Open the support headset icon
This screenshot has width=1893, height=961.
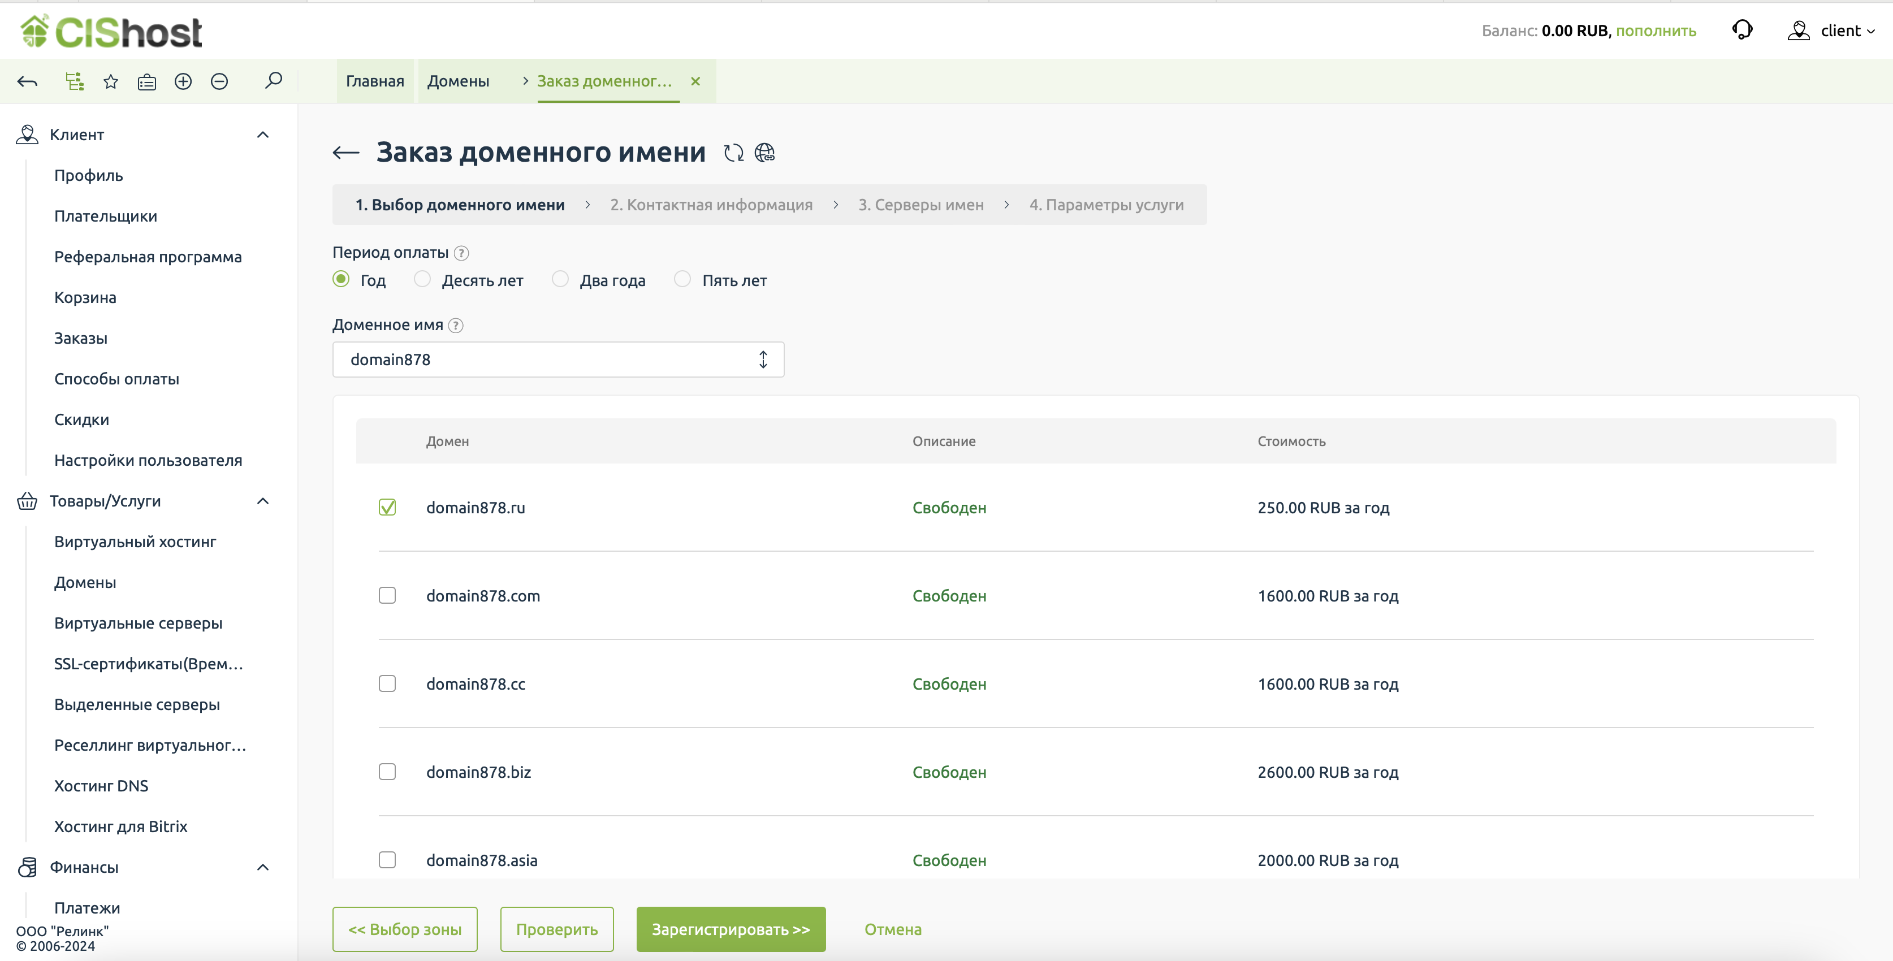[1741, 30]
